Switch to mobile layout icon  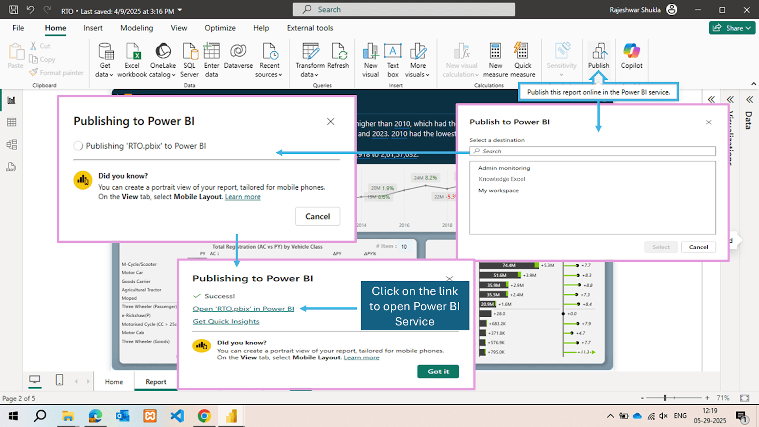tap(59, 380)
